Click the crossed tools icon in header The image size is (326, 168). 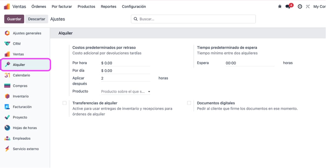pos(308,7)
